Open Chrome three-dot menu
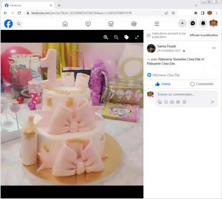 pyautogui.click(x=217, y=13)
